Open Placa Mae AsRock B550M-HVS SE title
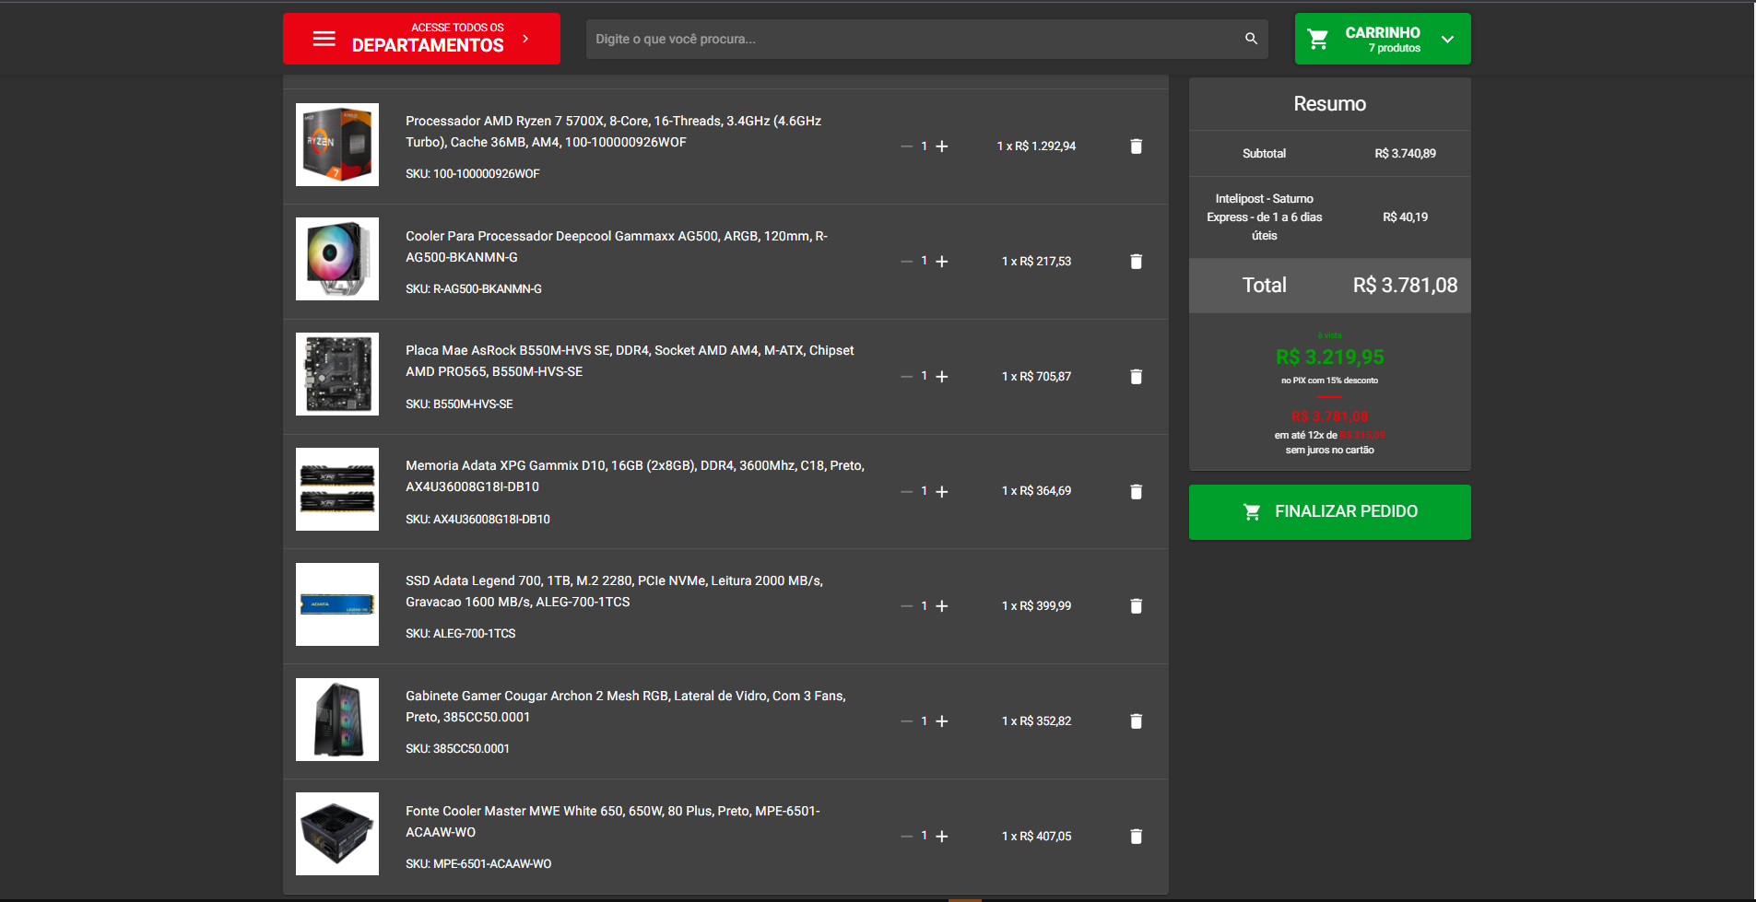Image resolution: width=1756 pixels, height=902 pixels. coord(630,361)
